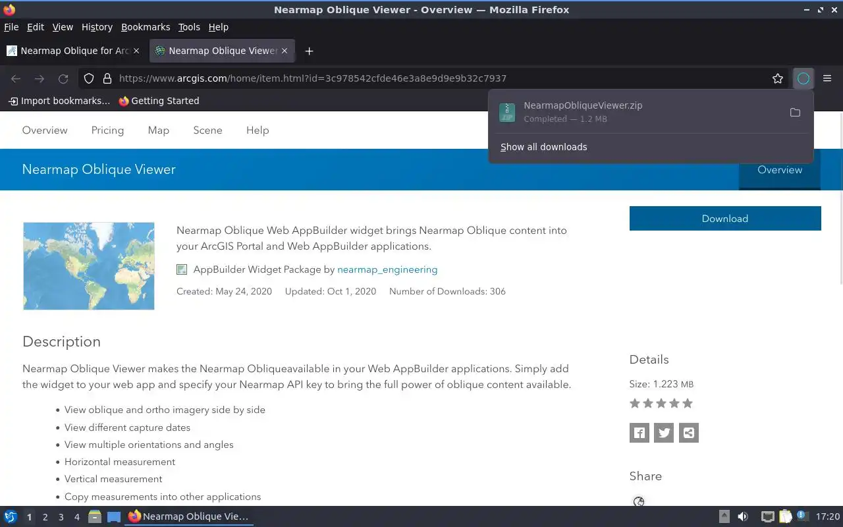This screenshot has width=843, height=527.
Task: Open Getting Started bookmark
Action: click(x=159, y=101)
